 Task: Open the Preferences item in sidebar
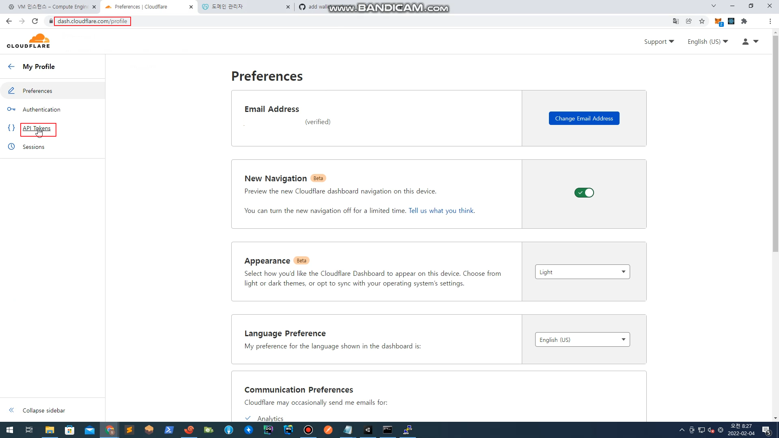37,91
